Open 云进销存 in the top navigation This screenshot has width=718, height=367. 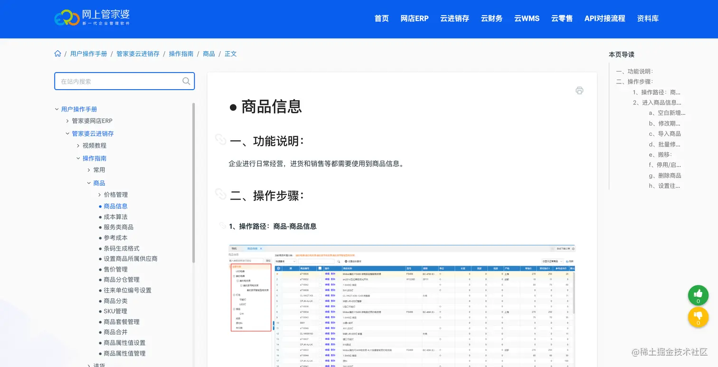pyautogui.click(x=454, y=18)
